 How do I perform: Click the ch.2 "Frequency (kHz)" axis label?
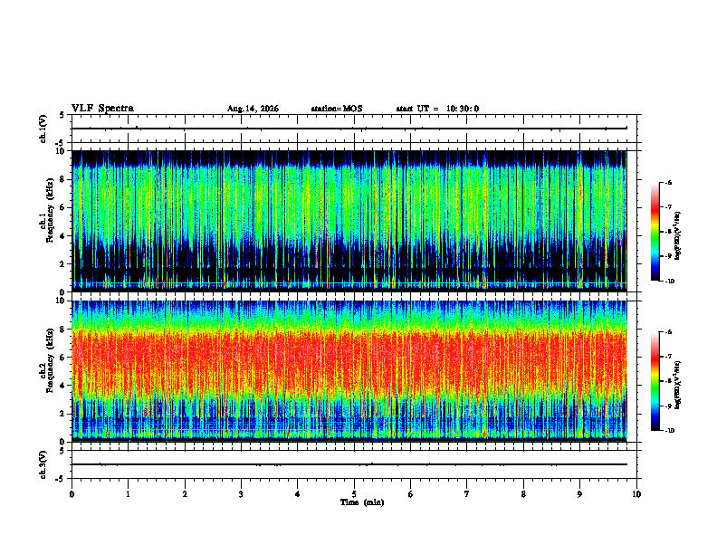(50, 360)
